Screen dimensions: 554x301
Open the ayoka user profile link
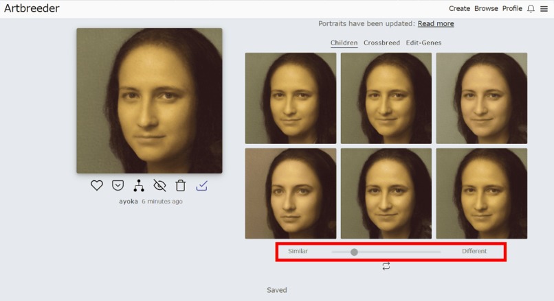[129, 202]
